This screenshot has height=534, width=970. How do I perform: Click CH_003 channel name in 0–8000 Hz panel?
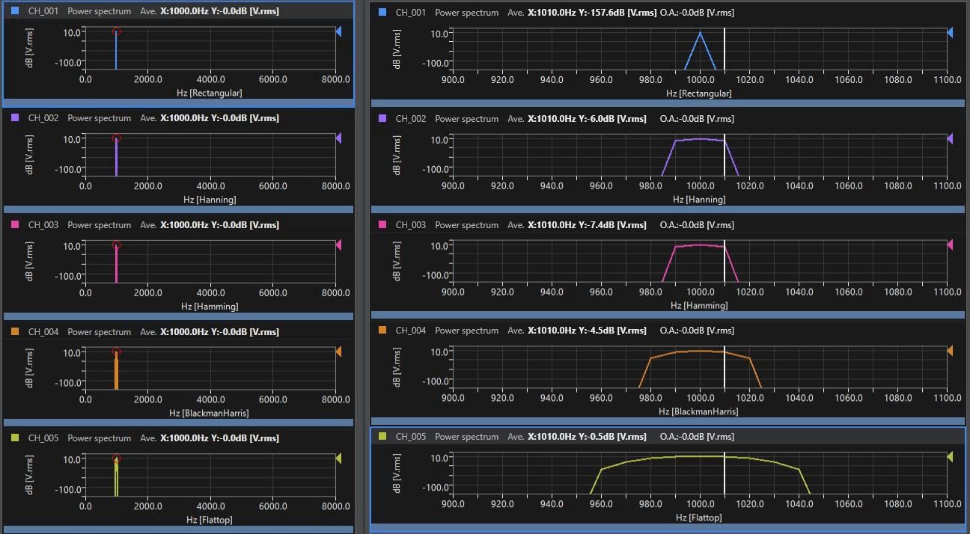tap(43, 224)
